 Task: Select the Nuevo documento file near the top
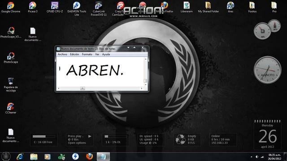33,34
